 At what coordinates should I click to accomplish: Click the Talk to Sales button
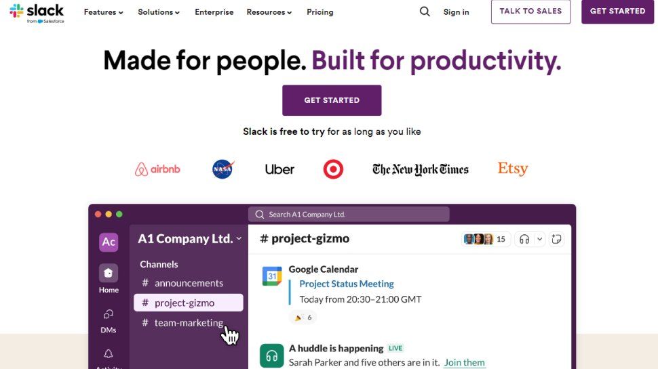(530, 12)
